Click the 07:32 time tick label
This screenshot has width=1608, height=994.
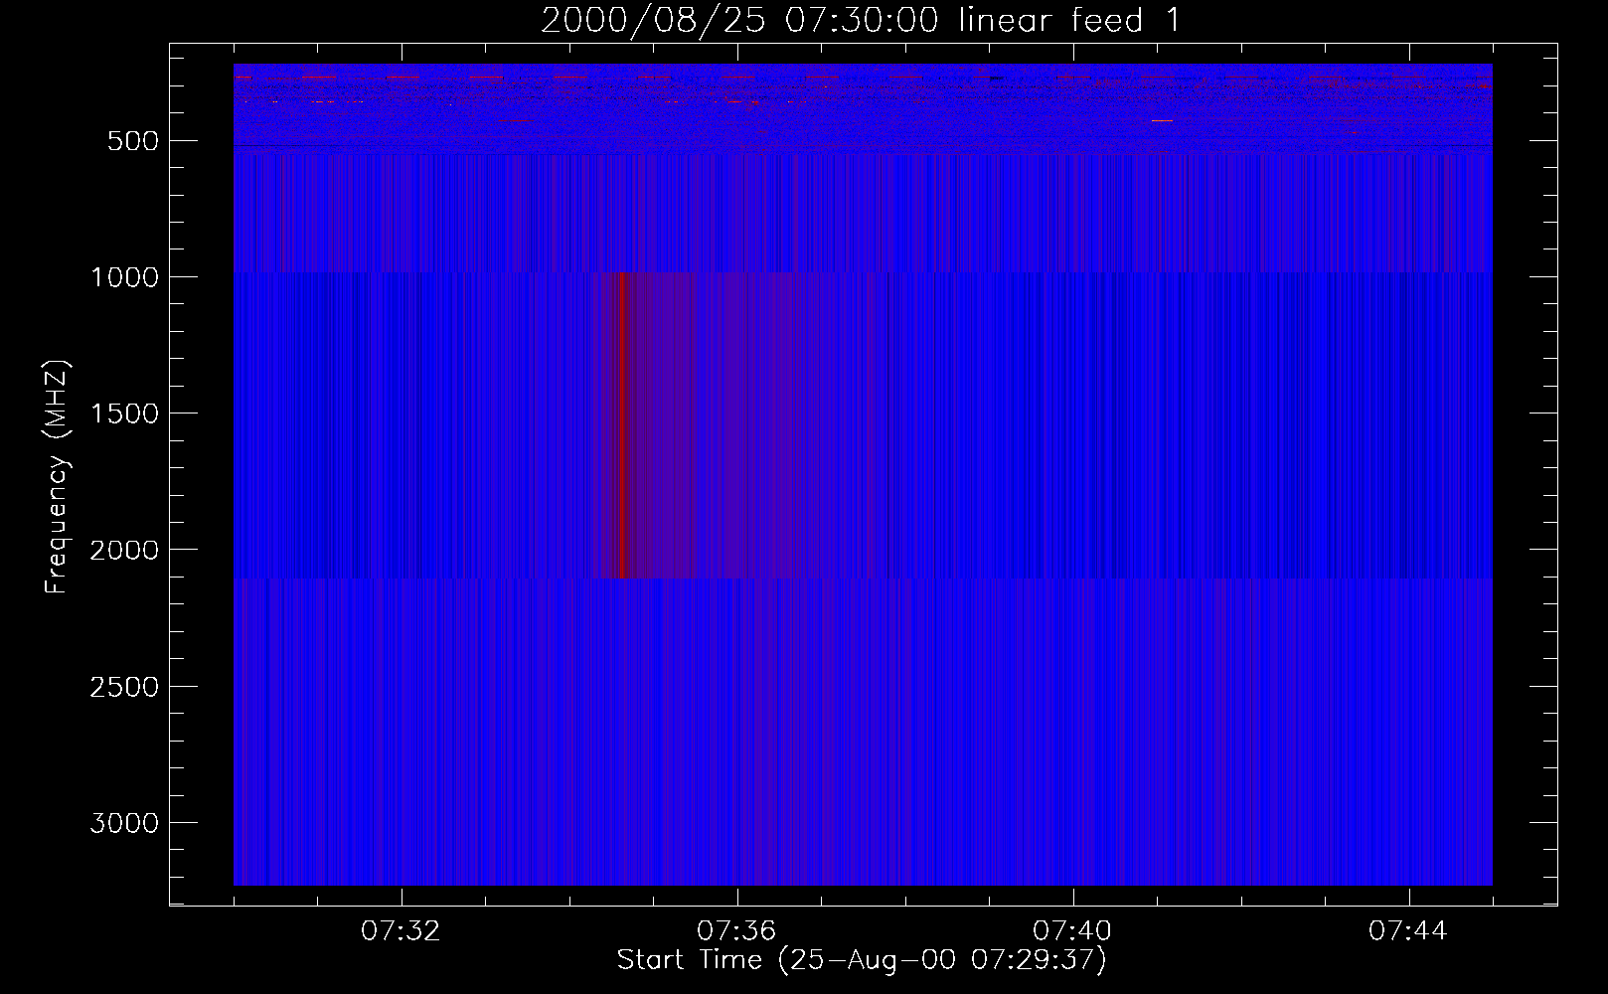click(x=401, y=931)
